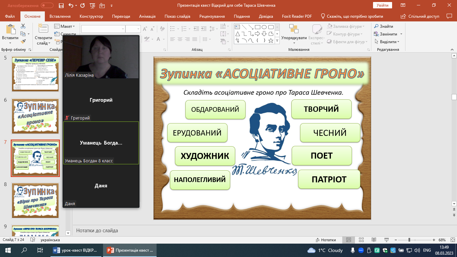Viewport: 457px width, 257px height.
Task: Toggle the Автозбереження autosave switch
Action: pos(47,5)
